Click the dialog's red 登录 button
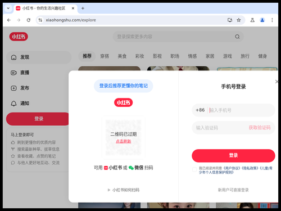 [x=233, y=156]
